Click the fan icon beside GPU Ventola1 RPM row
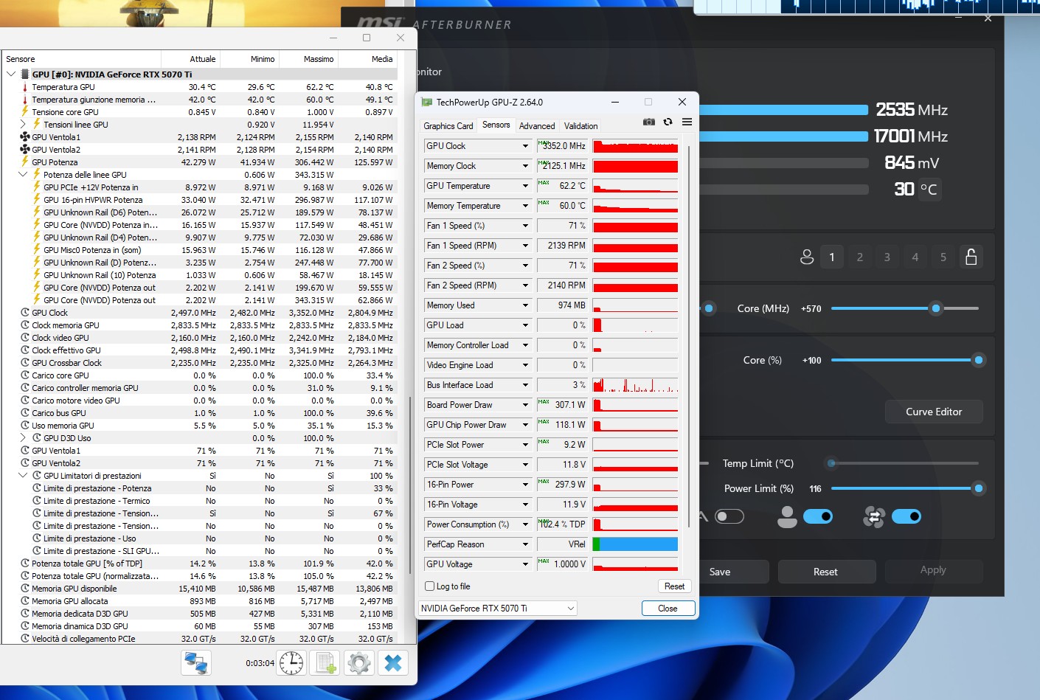This screenshot has width=1040, height=700. (x=25, y=137)
